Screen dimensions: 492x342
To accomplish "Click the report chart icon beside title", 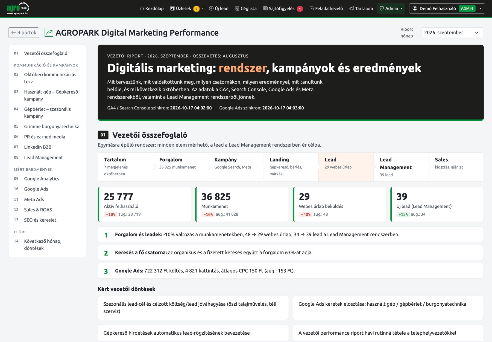I will coord(49,33).
